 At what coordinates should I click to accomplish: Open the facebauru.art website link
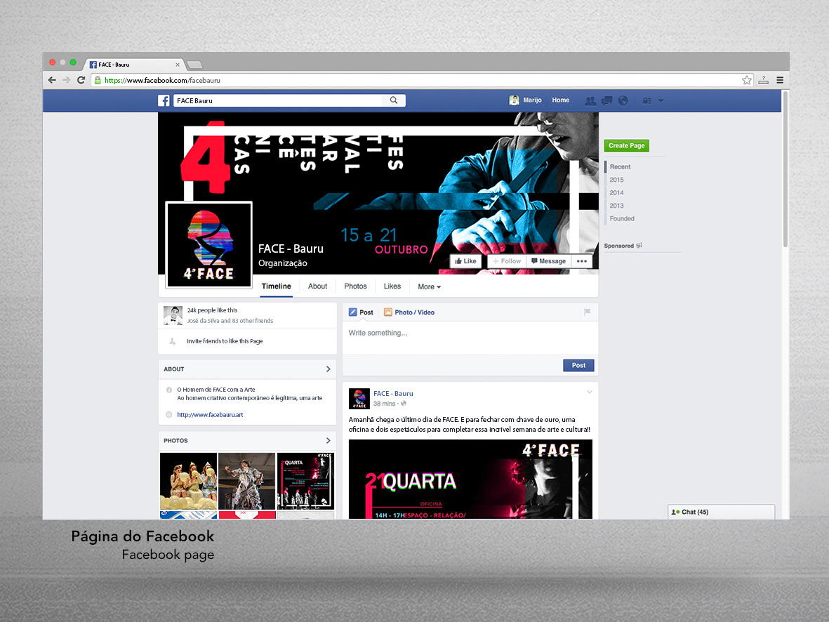[210, 415]
